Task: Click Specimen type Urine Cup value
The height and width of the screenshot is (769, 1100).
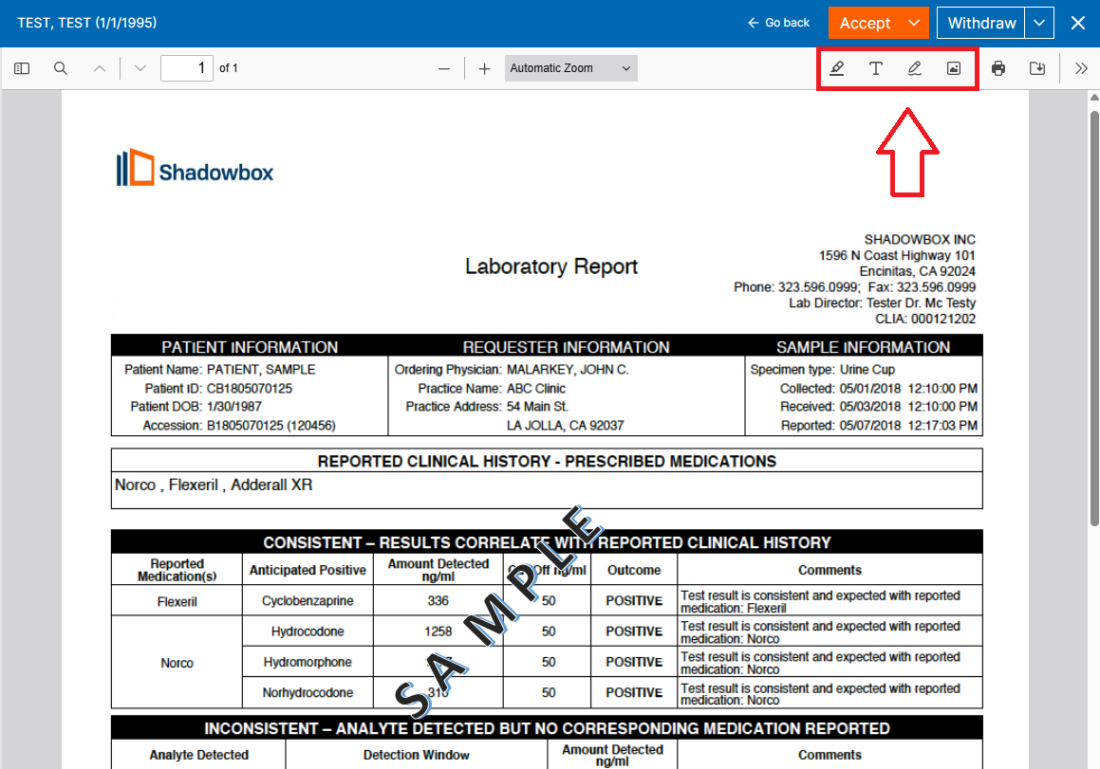Action: pyautogui.click(x=867, y=370)
